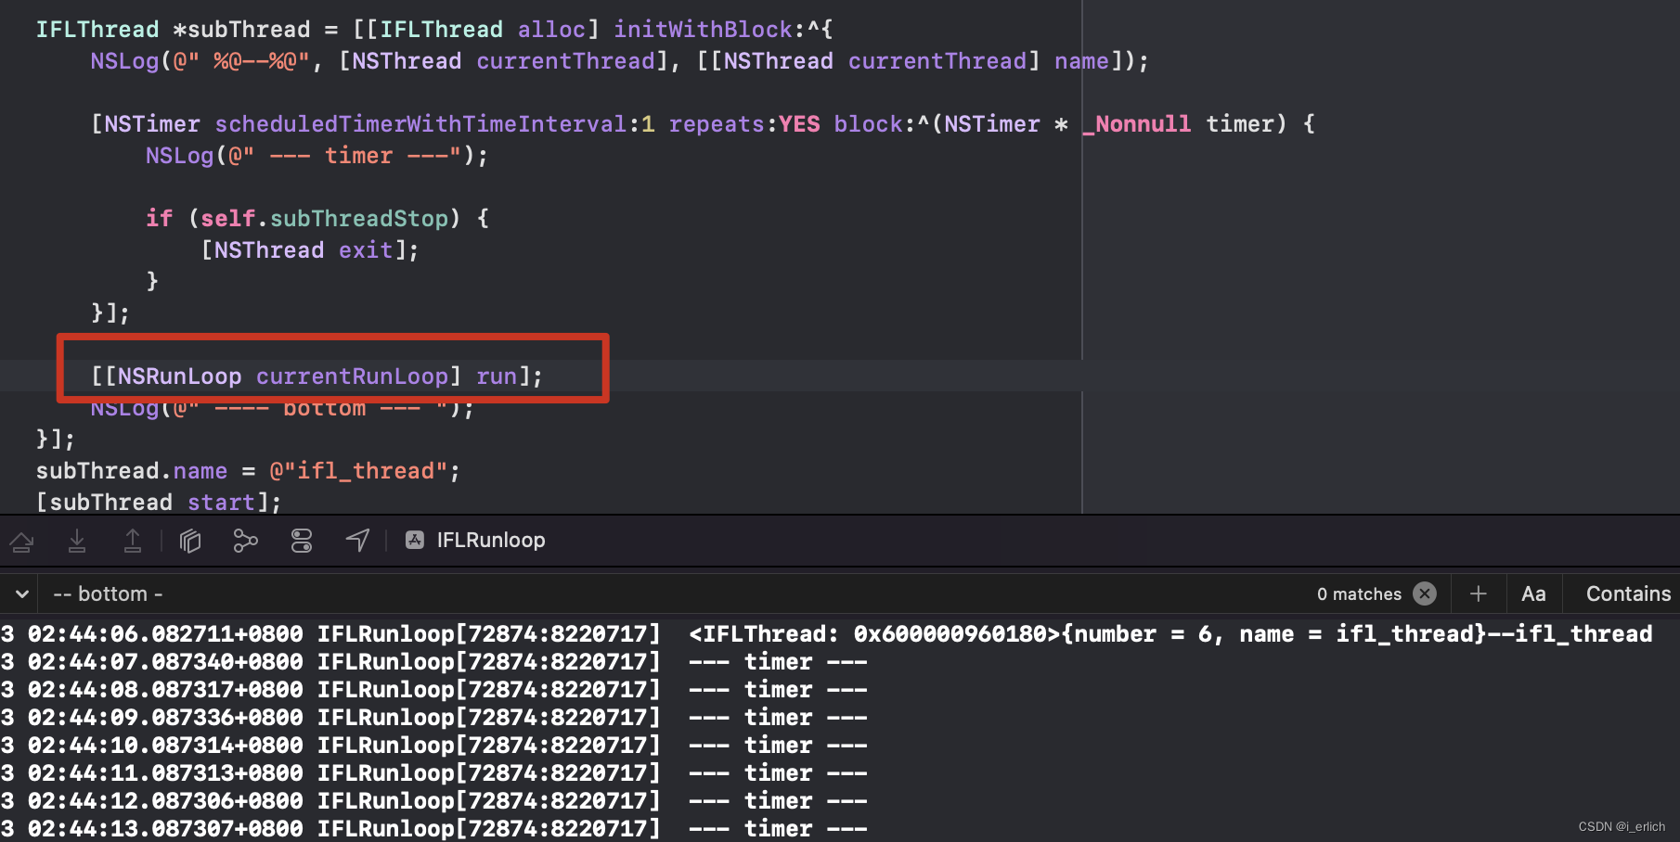This screenshot has height=842, width=1680.
Task: Click 'scheduledTimerWithTimeInterval:1' in the code
Action: 435,124
